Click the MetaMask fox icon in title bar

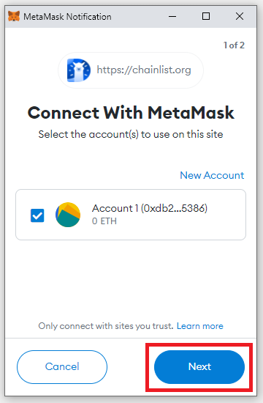pyautogui.click(x=14, y=16)
